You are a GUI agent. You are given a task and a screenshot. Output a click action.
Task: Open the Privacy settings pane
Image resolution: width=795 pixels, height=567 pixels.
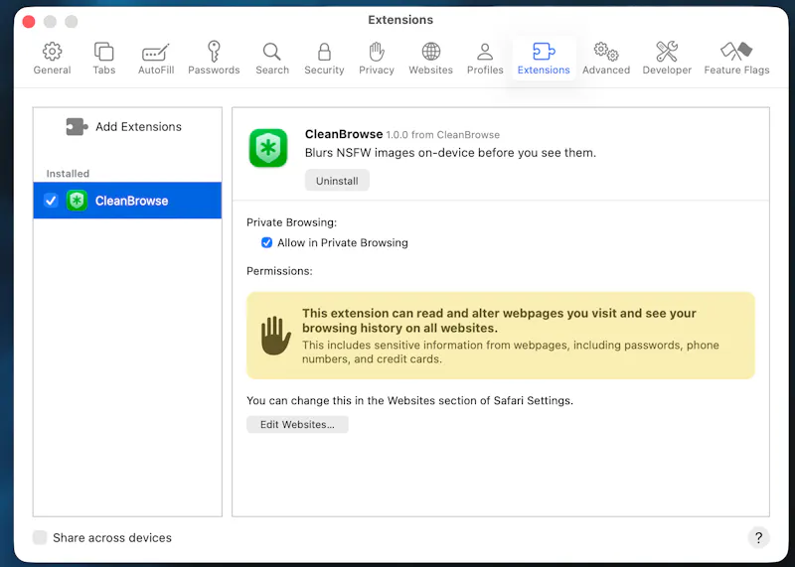click(x=377, y=59)
